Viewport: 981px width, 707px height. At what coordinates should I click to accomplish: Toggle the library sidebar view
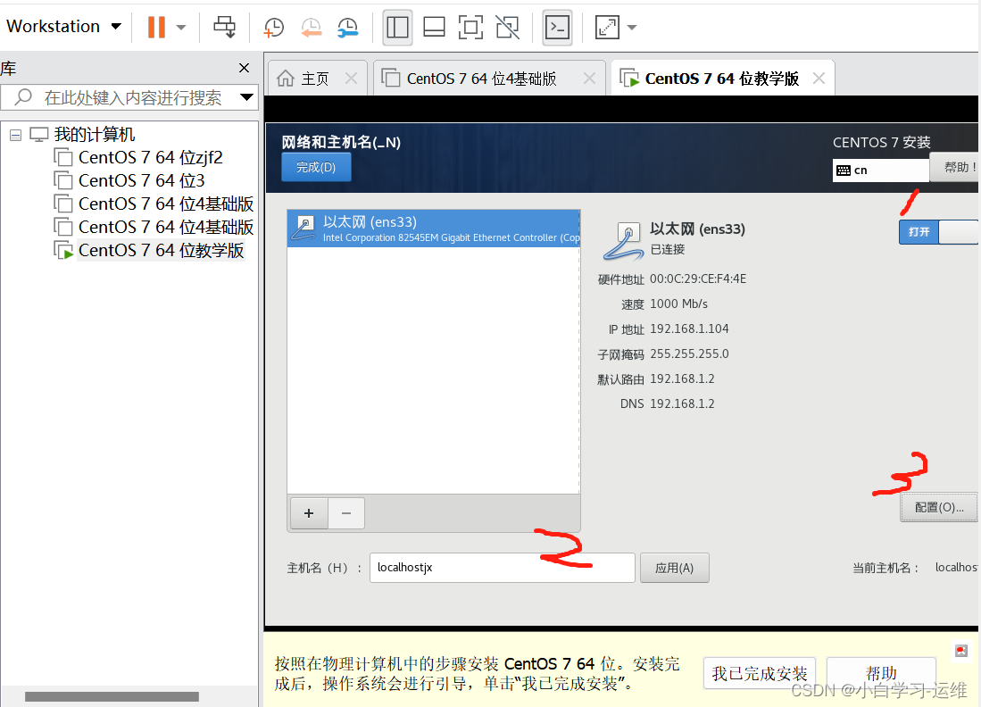397,27
